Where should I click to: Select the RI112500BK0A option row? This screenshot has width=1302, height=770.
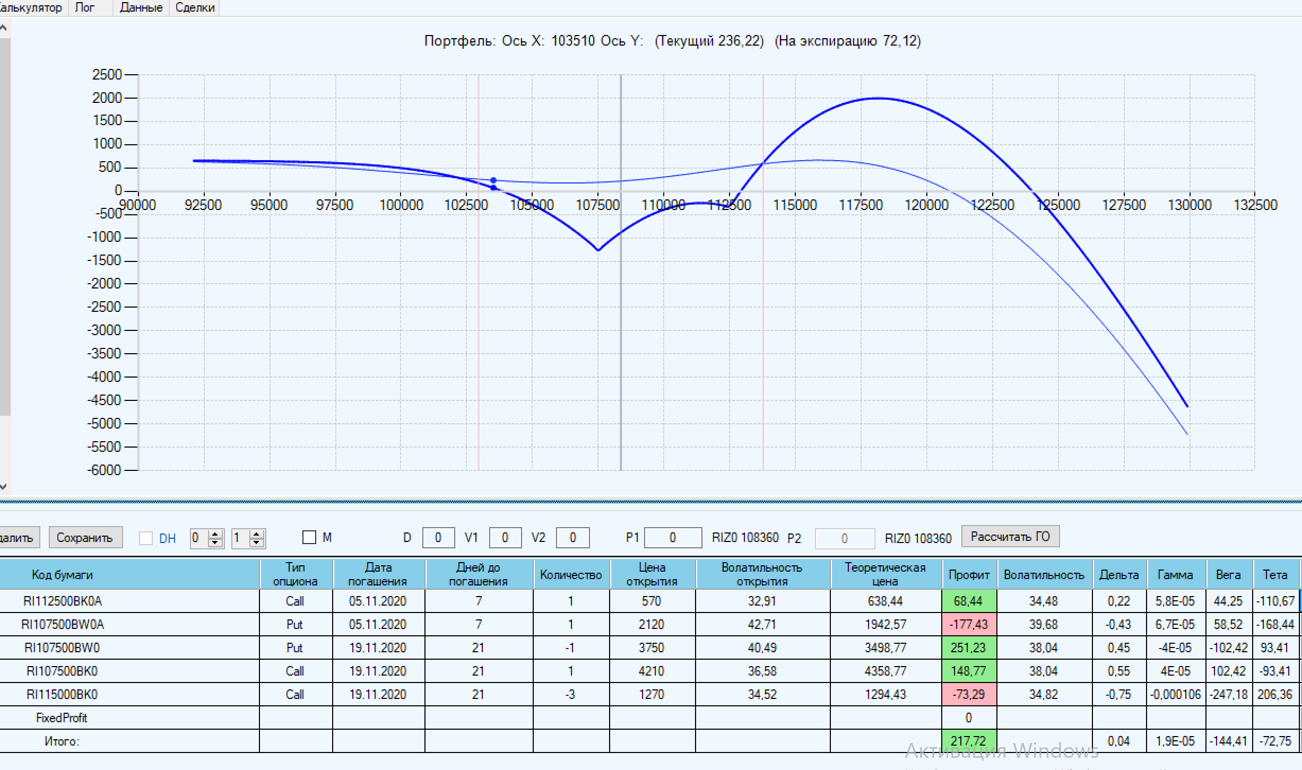coord(63,601)
